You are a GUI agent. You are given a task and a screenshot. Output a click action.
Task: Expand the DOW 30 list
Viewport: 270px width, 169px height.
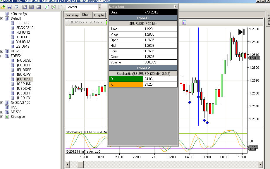tap(2, 51)
